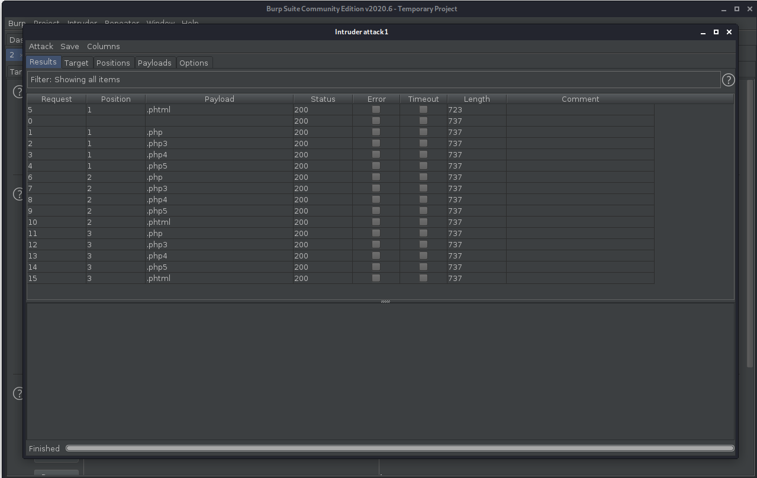The width and height of the screenshot is (757, 478).
Task: Maximize the Intruder attack window
Action: 716,32
